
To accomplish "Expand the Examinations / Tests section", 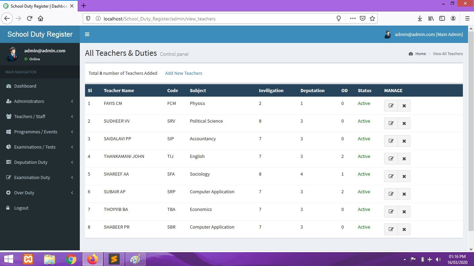I will pos(35,147).
